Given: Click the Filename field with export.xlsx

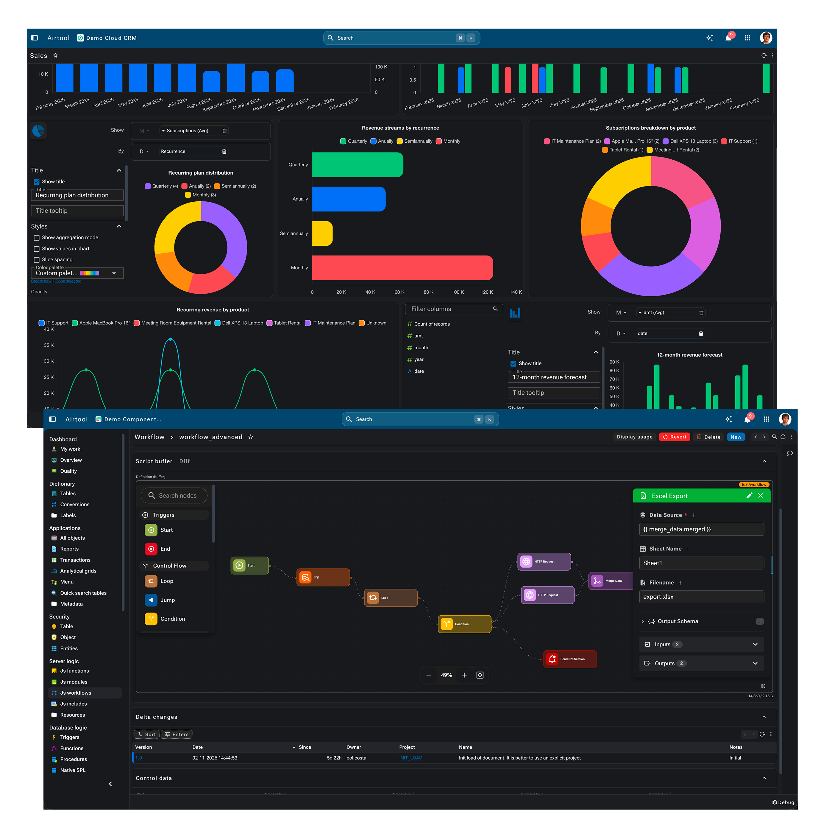Looking at the screenshot, I should click(x=701, y=597).
